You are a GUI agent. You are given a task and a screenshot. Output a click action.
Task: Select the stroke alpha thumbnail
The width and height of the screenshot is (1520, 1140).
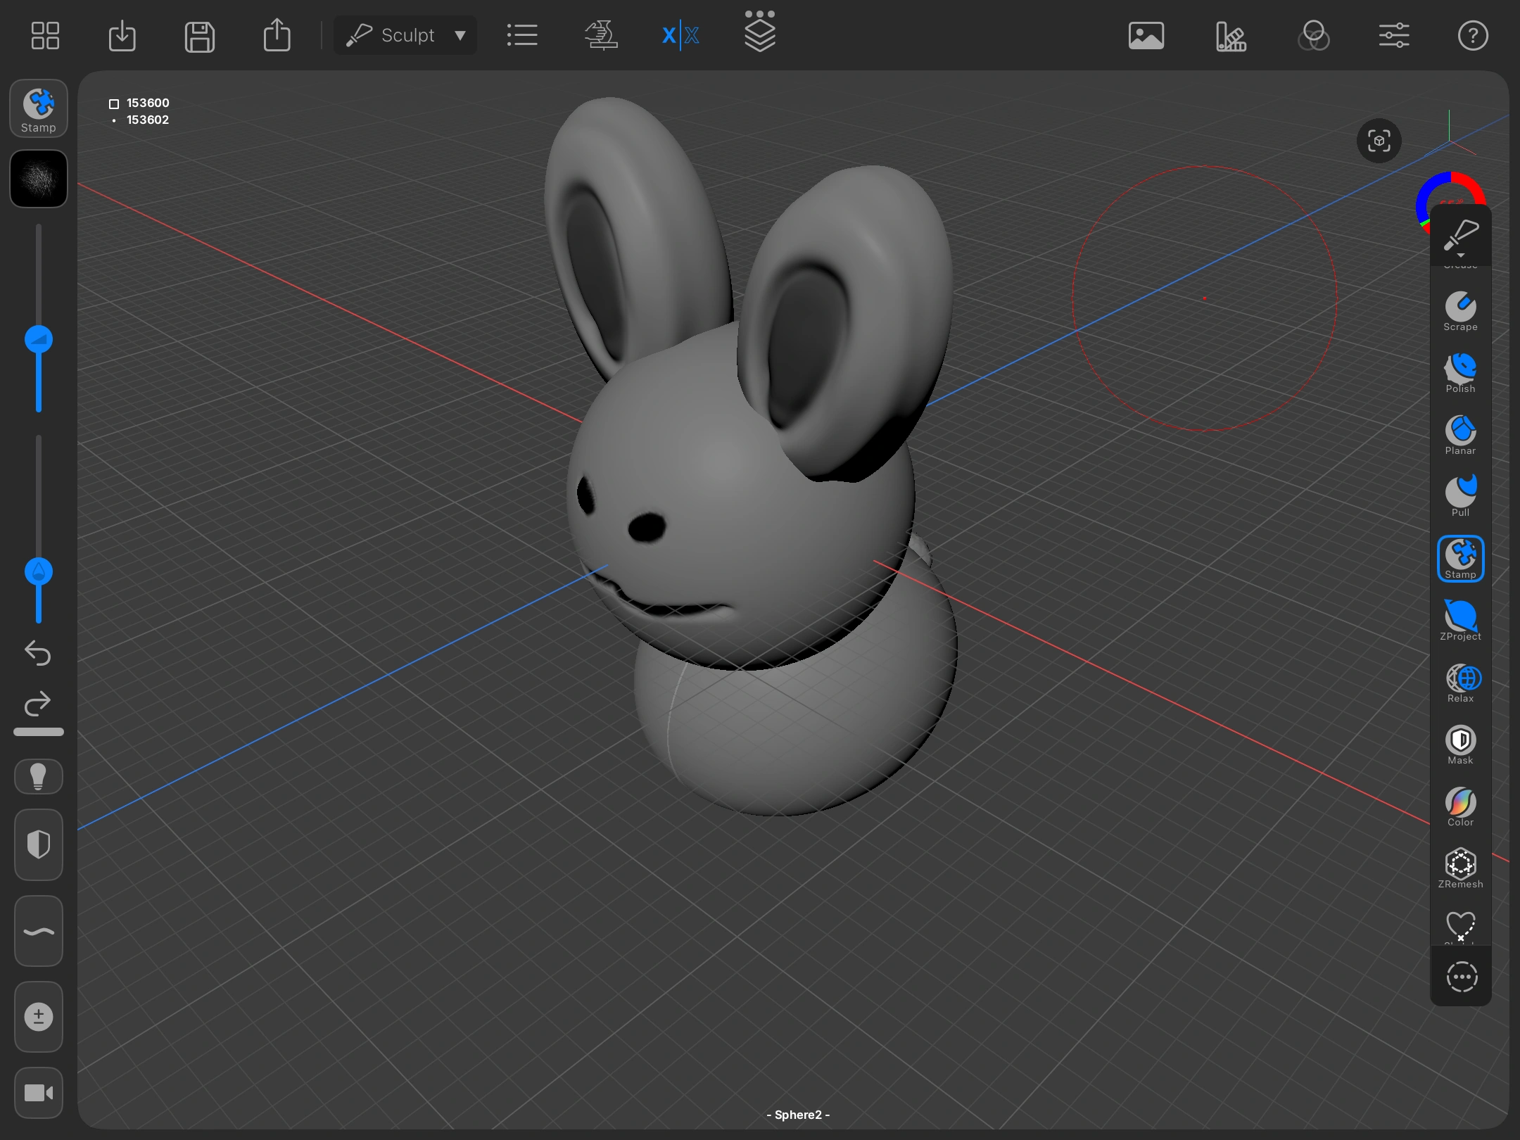tap(38, 178)
